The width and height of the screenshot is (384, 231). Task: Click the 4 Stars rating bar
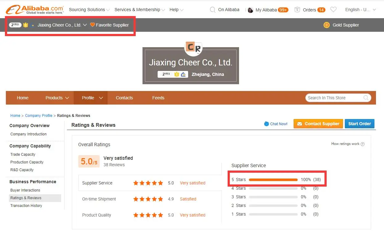[273, 188]
